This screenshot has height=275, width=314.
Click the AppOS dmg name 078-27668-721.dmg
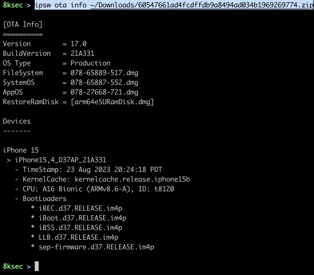[104, 92]
